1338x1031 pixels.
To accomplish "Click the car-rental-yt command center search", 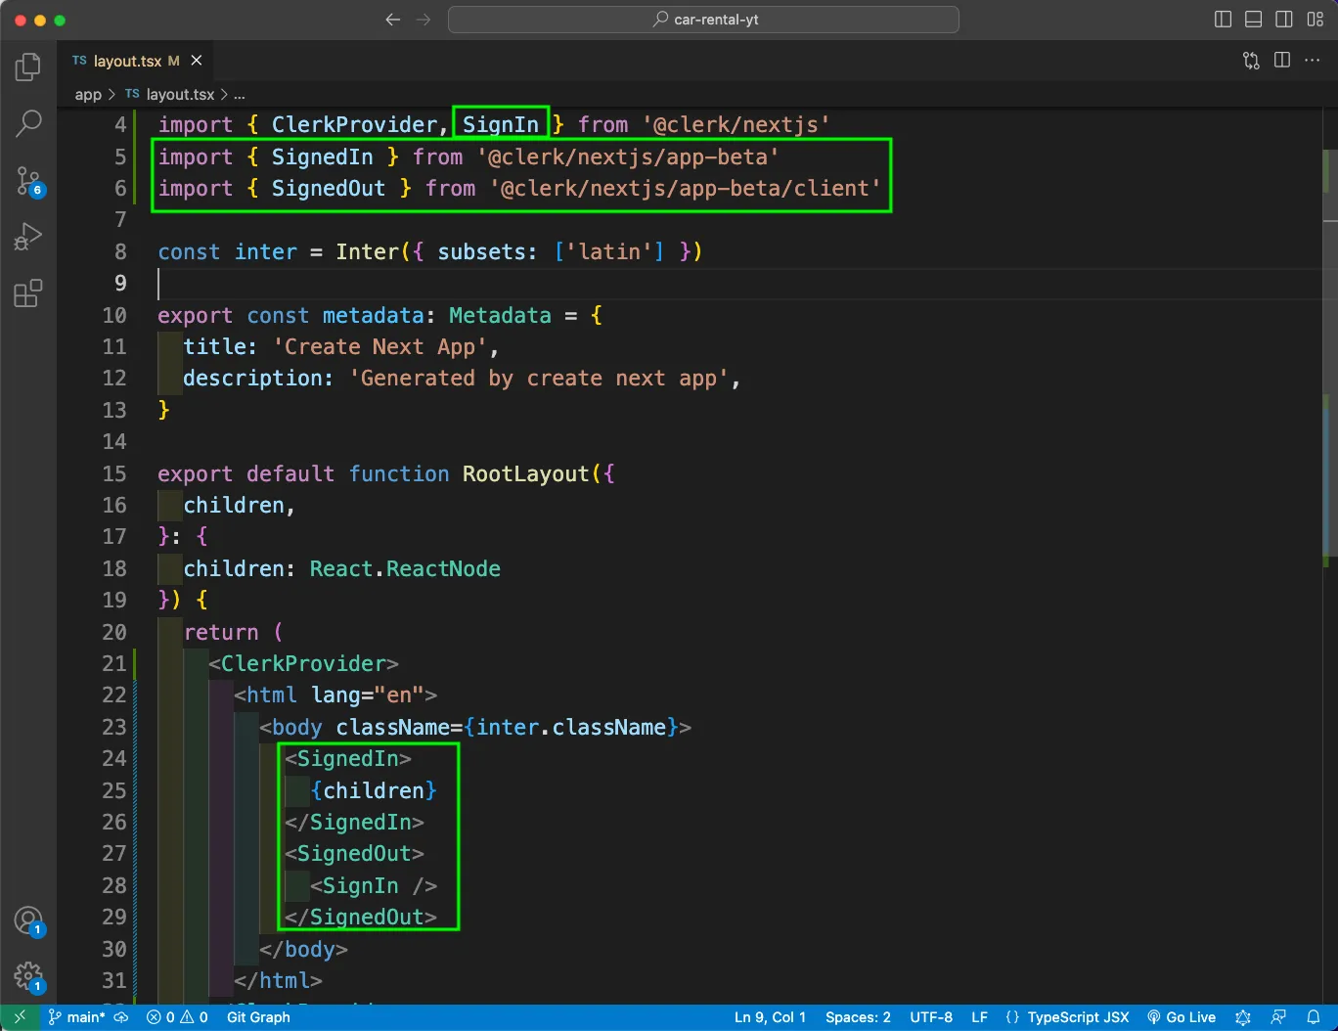I will (x=703, y=20).
